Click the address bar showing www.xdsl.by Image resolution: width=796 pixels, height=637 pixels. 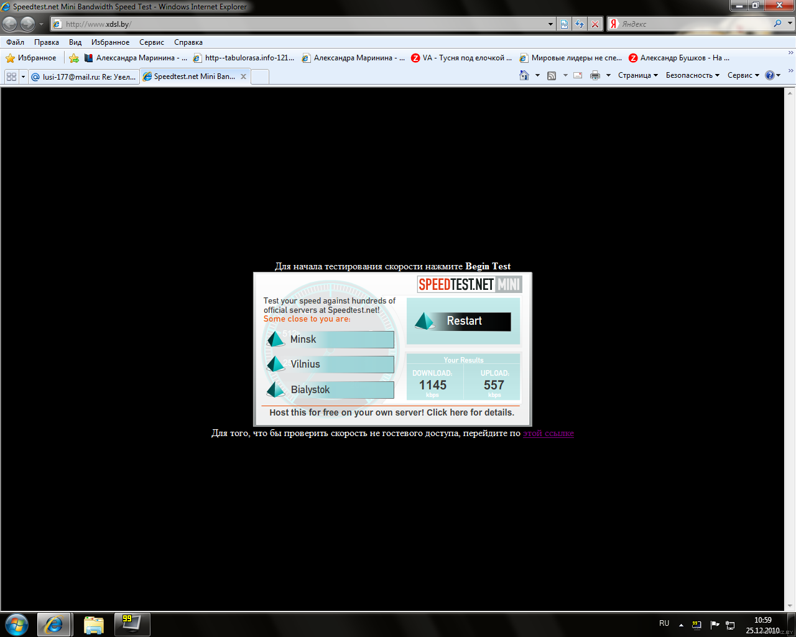tap(298, 24)
